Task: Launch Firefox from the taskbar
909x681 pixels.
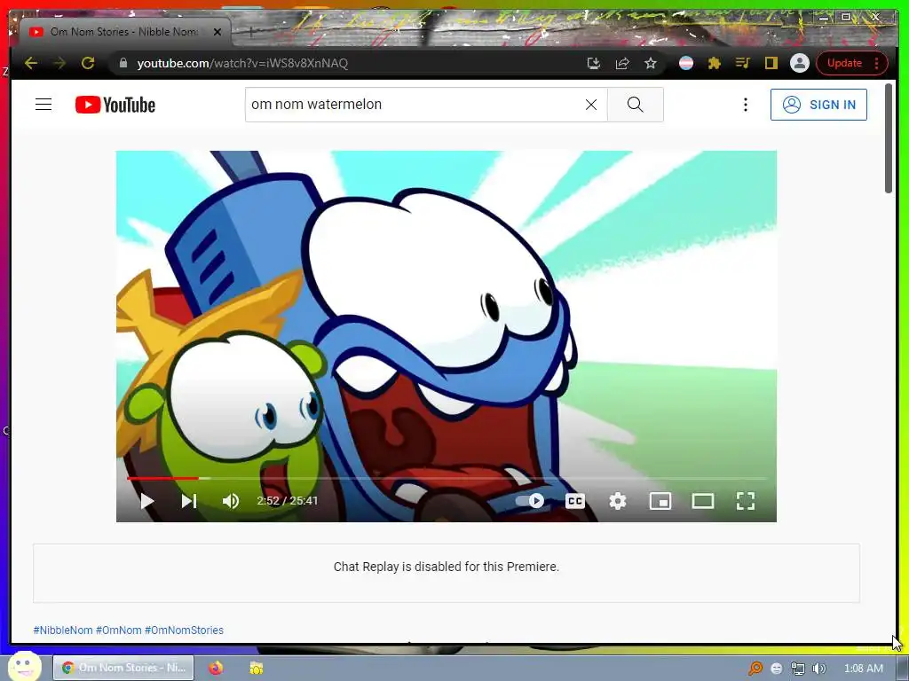Action: [x=216, y=668]
